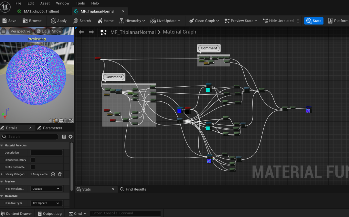Select the lower-left Comment bubble
This screenshot has width=349, height=217.
tap(114, 77)
